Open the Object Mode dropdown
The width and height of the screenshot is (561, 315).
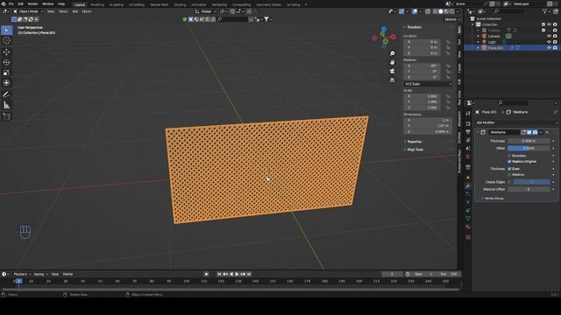coord(28,11)
